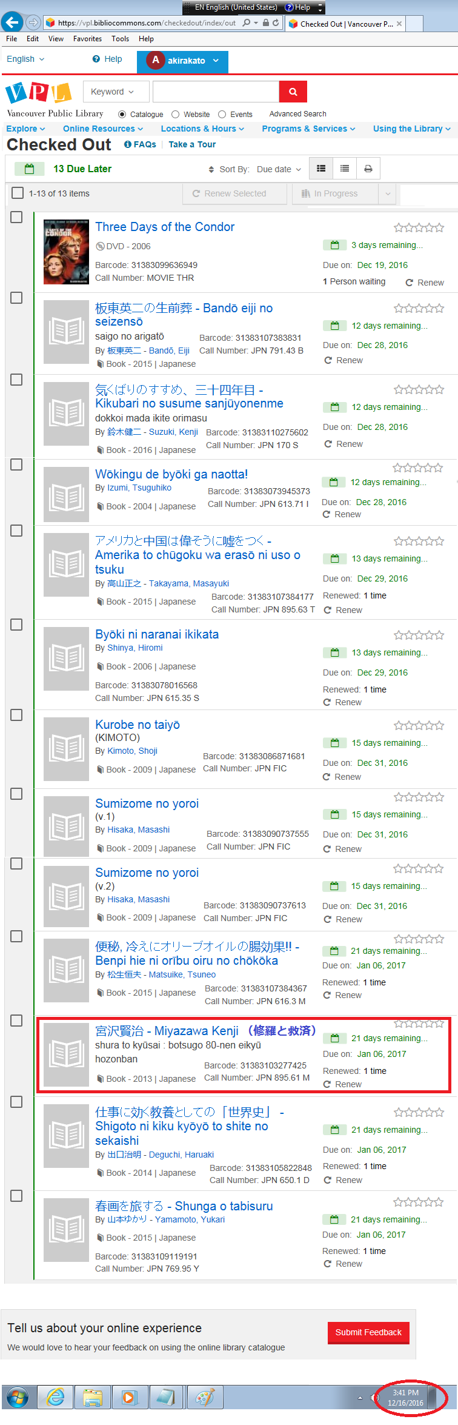Click the Advanced Search link

click(297, 114)
